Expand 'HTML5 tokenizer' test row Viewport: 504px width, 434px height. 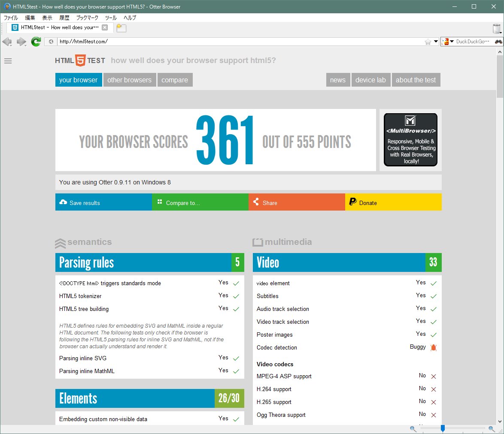click(x=150, y=296)
